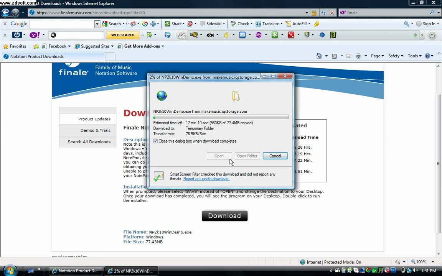
Task: Click the Refresh icon beside address bar
Action: point(323,13)
